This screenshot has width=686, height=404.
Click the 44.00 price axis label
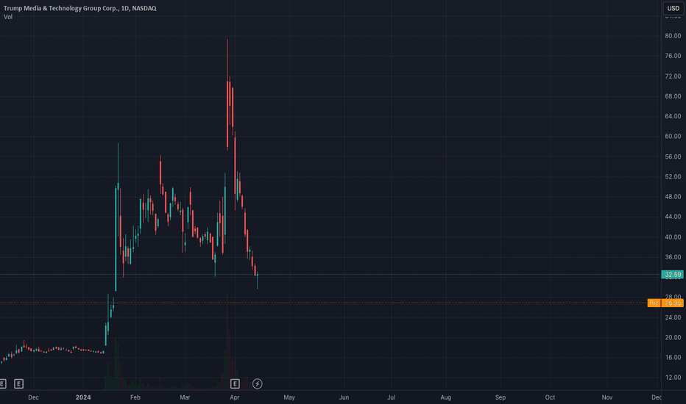click(x=673, y=217)
